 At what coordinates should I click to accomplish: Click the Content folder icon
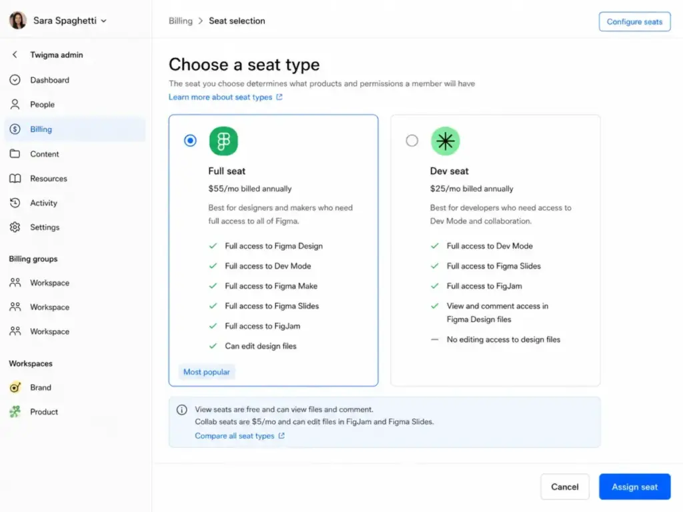(x=15, y=154)
